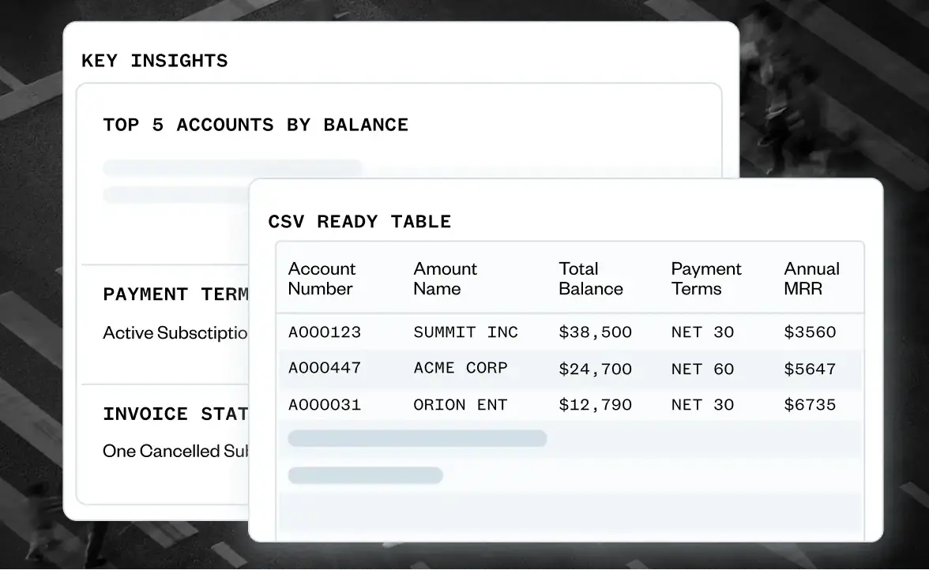929x570 pixels.
Task: Select account number A000031 cell
Action: pyautogui.click(x=324, y=405)
